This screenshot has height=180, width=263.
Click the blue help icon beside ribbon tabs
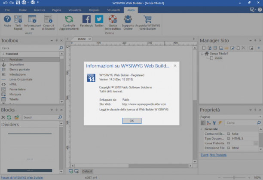[260, 10]
